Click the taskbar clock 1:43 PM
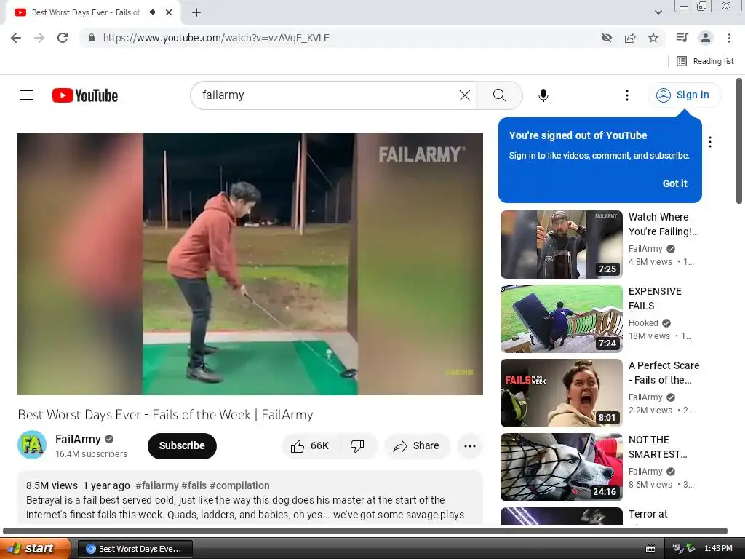Screen dimensions: 745x559 click(718, 549)
